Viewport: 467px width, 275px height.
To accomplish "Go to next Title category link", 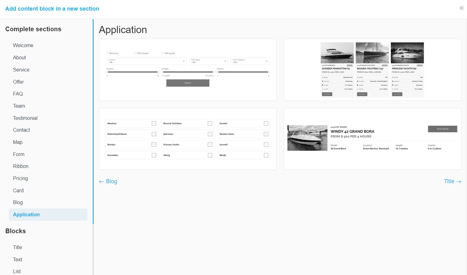I will (x=452, y=181).
